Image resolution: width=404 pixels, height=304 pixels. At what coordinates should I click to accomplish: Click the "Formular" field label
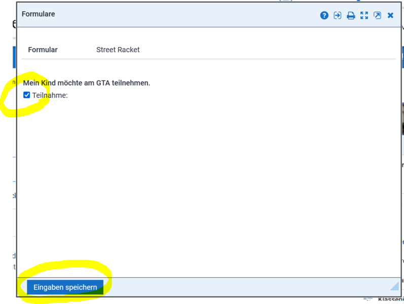point(43,50)
